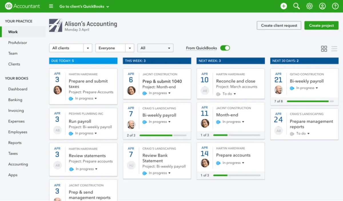Open the All type filter dropdown
The image size is (343, 201).
(155, 48)
